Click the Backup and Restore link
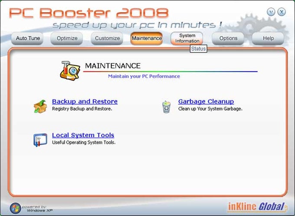The width and height of the screenshot is (295, 216). click(85, 101)
